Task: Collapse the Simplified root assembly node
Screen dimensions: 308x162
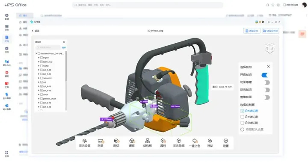Action: point(36,53)
